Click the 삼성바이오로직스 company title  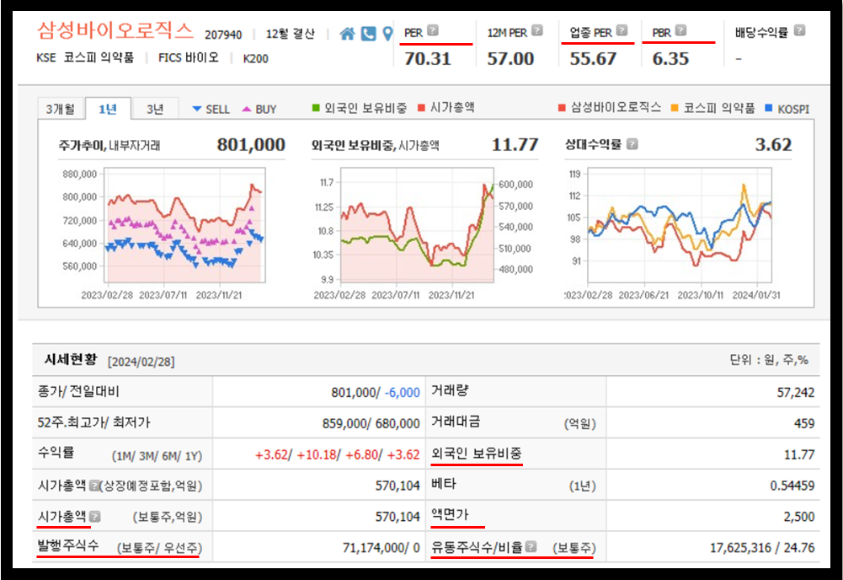(x=115, y=30)
